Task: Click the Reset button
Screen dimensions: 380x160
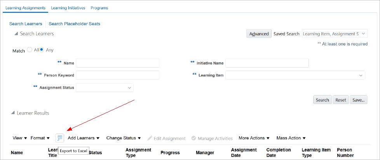Action: click(340, 100)
